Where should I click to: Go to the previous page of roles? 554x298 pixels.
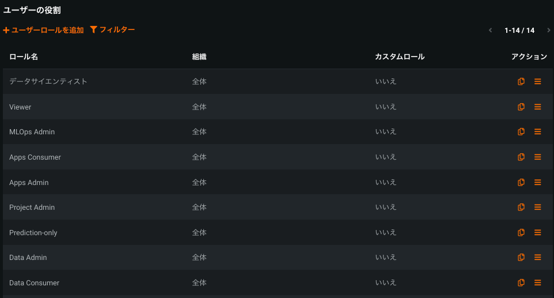490,31
